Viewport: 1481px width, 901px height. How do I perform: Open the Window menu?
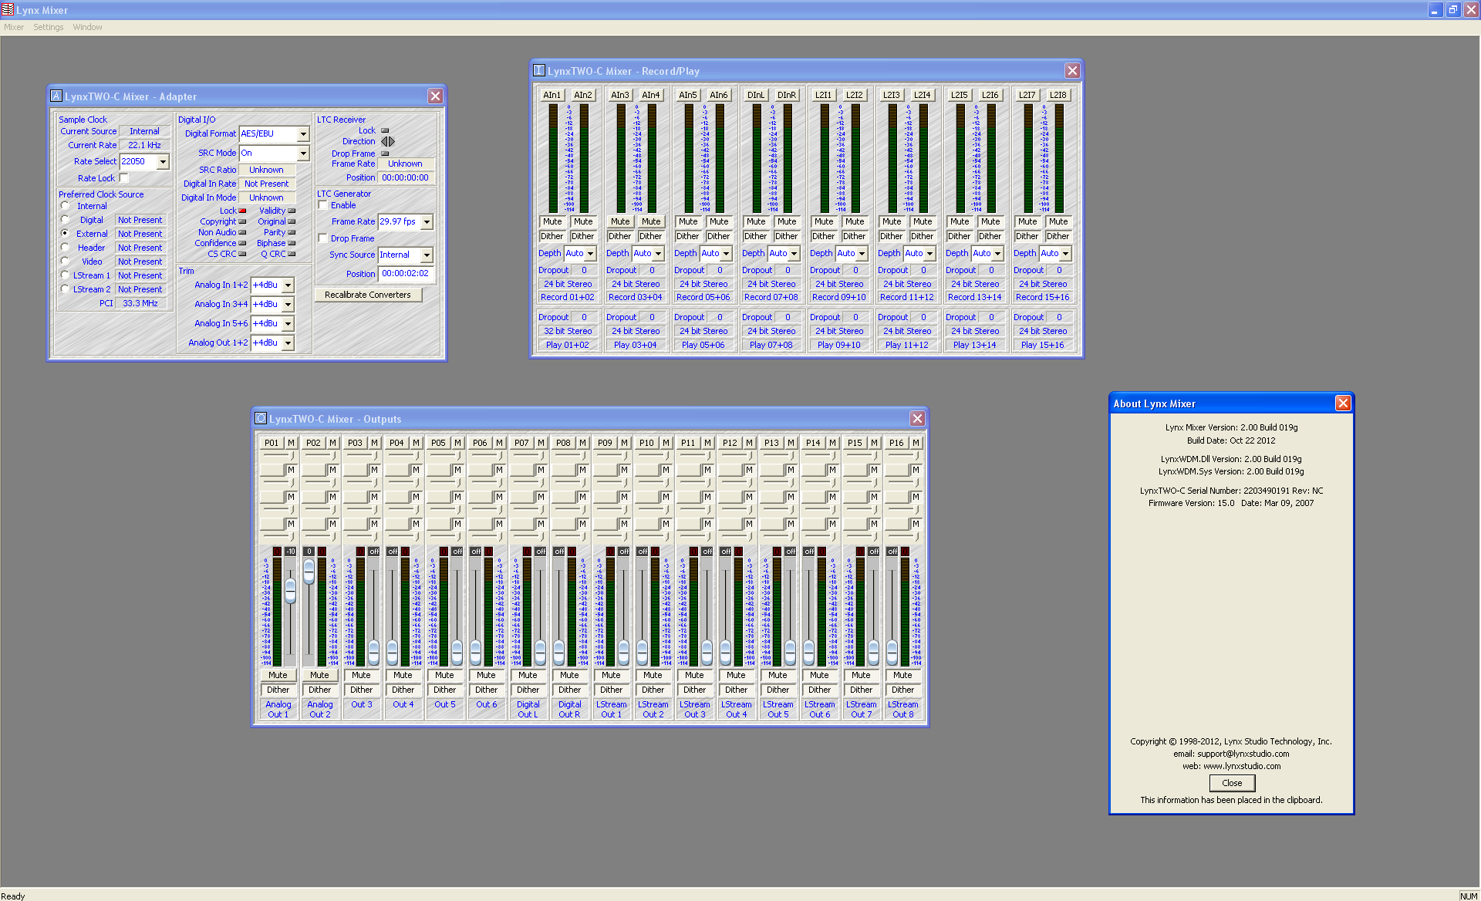[87, 27]
